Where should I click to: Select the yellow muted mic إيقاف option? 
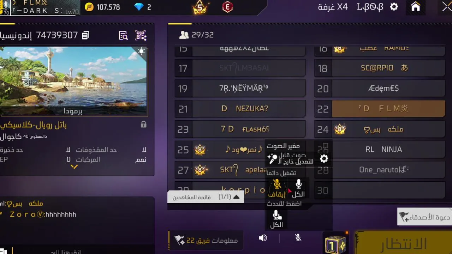[277, 188]
